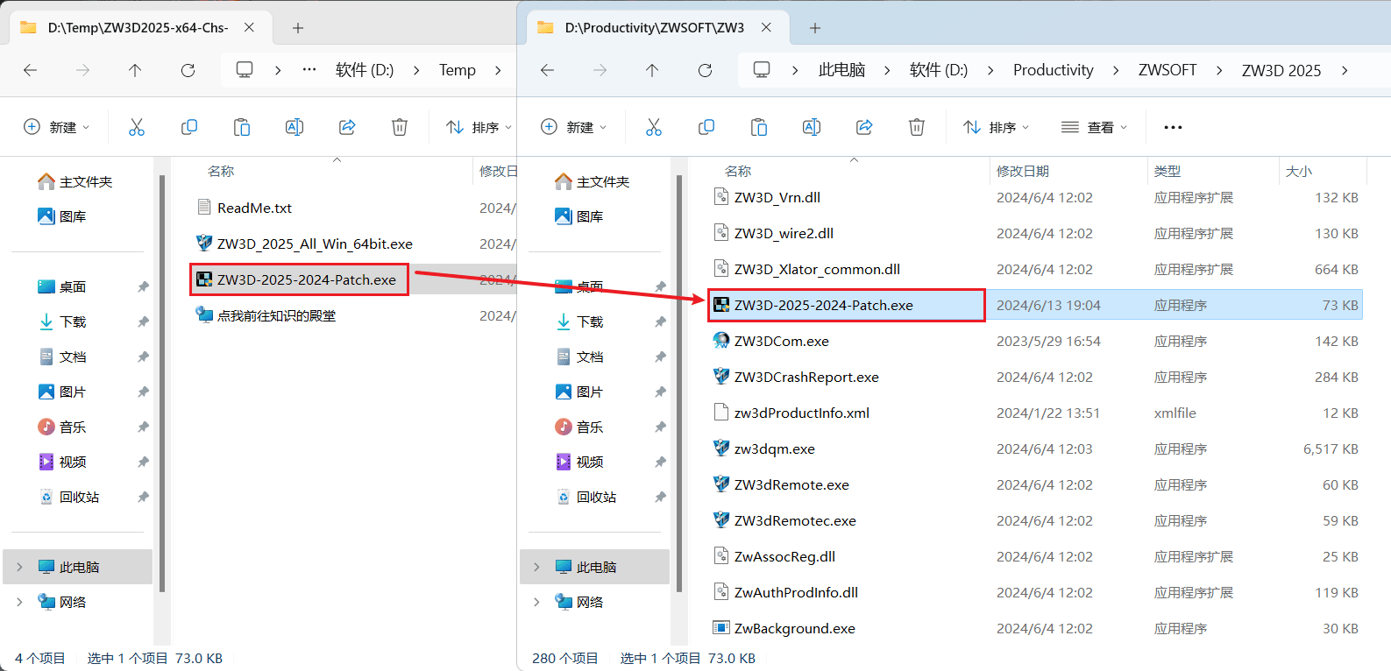Click the PC monitor icon in right address bar
This screenshot has width=1391, height=671.
762,69
